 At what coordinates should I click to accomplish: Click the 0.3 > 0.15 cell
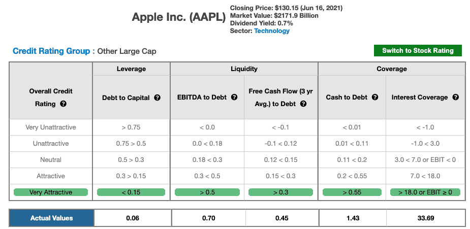(131, 176)
